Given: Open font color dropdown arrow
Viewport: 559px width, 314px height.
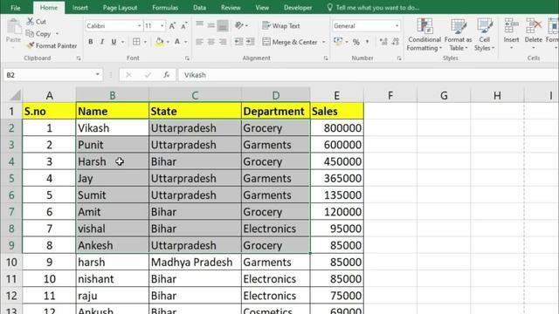Looking at the screenshot, I should [186, 42].
